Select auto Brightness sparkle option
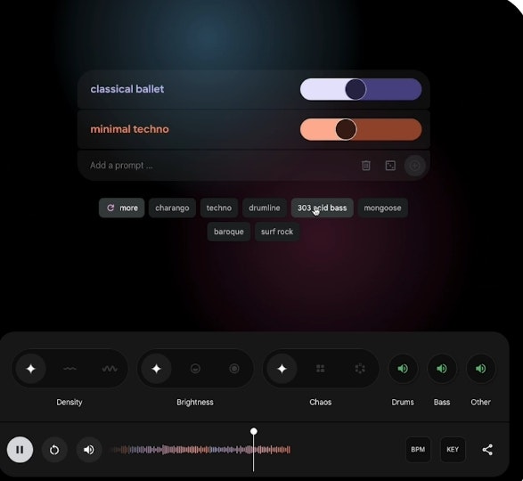 (156, 369)
